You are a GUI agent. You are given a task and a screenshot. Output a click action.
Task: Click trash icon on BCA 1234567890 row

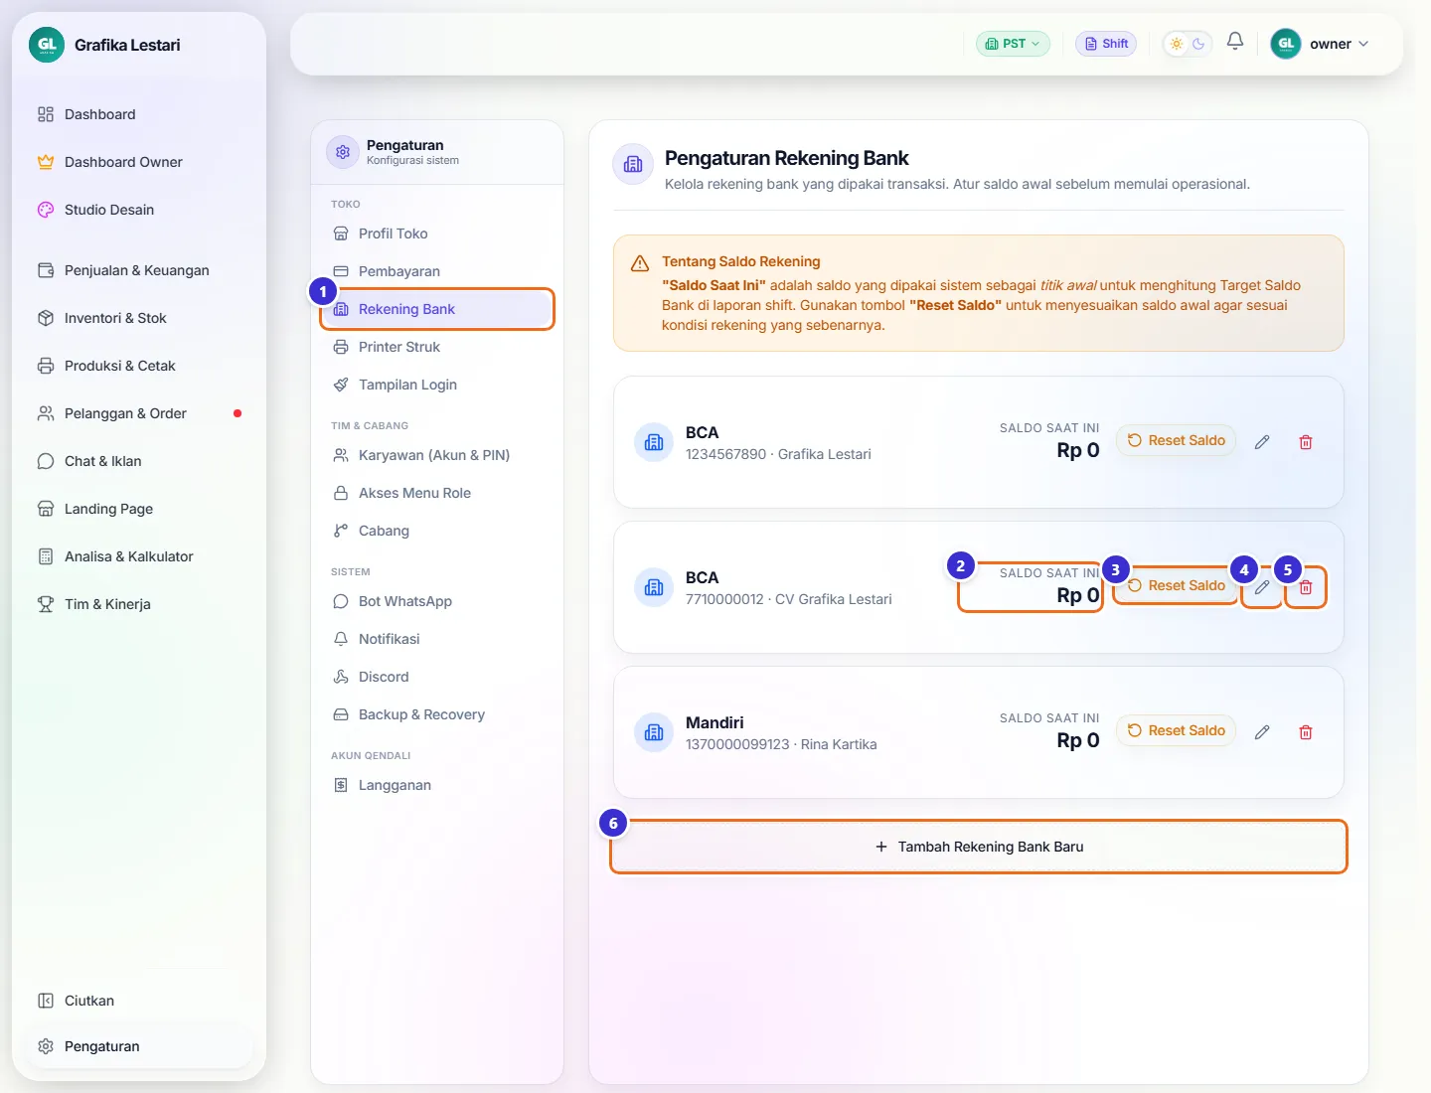tap(1306, 442)
